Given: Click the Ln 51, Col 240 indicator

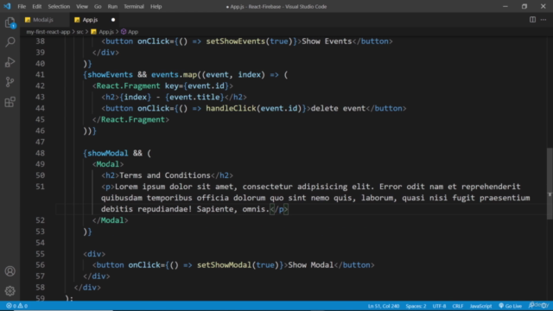Looking at the screenshot, I should point(384,306).
